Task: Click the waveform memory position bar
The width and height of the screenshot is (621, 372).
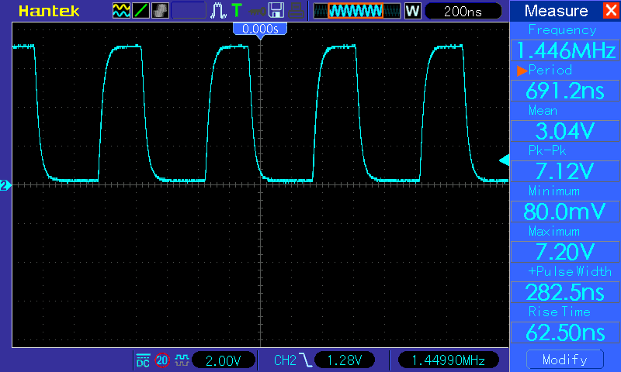Action: click(x=356, y=11)
